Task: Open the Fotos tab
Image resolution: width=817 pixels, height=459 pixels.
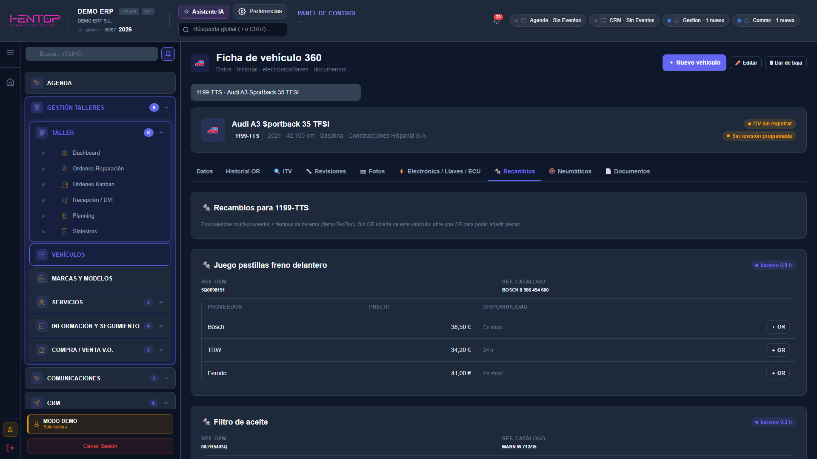Action: (x=372, y=171)
